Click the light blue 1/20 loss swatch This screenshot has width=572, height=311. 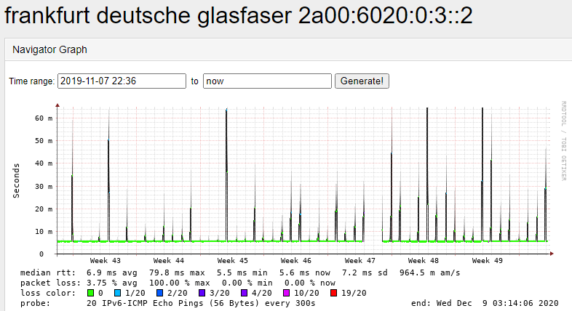coord(117,293)
